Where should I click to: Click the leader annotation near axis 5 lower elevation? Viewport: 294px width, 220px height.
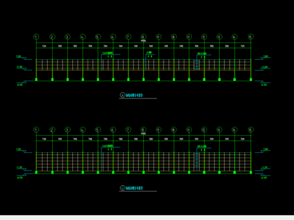click(x=110, y=147)
